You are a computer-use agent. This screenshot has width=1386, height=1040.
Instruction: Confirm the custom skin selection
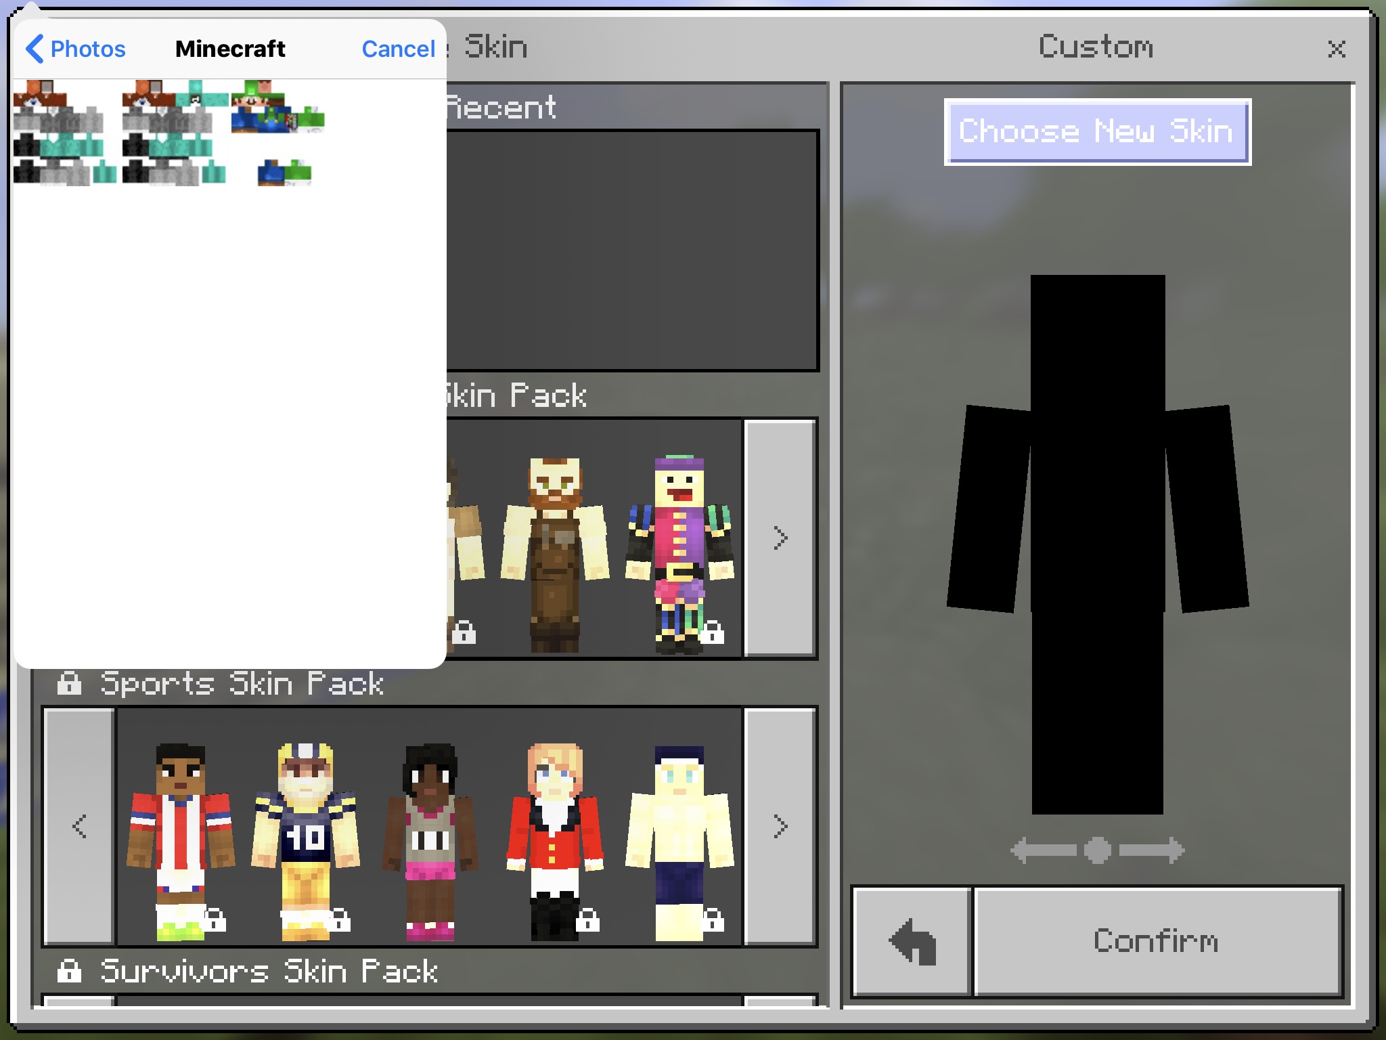point(1156,941)
